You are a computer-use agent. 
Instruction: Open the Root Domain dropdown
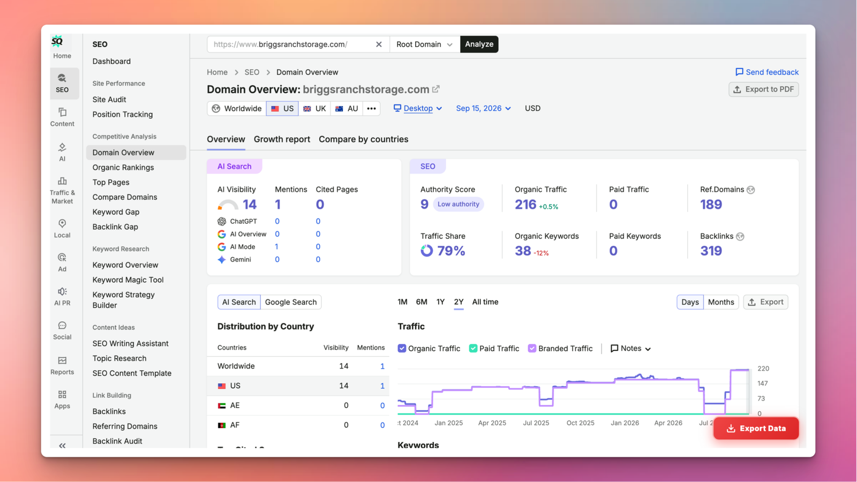point(424,44)
